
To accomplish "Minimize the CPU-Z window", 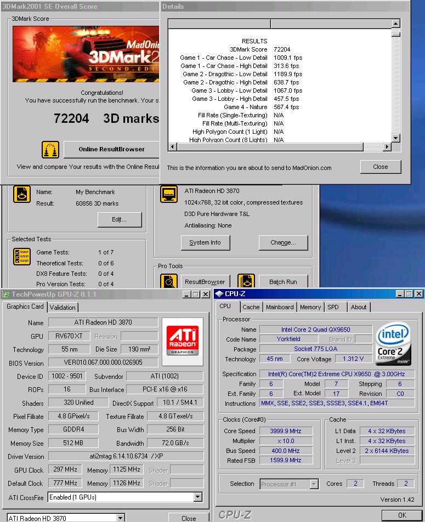I will pos(399,294).
